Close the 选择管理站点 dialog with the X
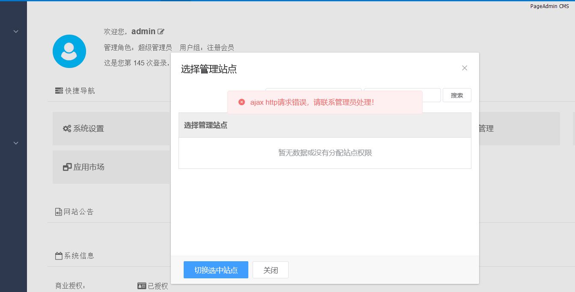The width and height of the screenshot is (575, 292). coord(465,68)
